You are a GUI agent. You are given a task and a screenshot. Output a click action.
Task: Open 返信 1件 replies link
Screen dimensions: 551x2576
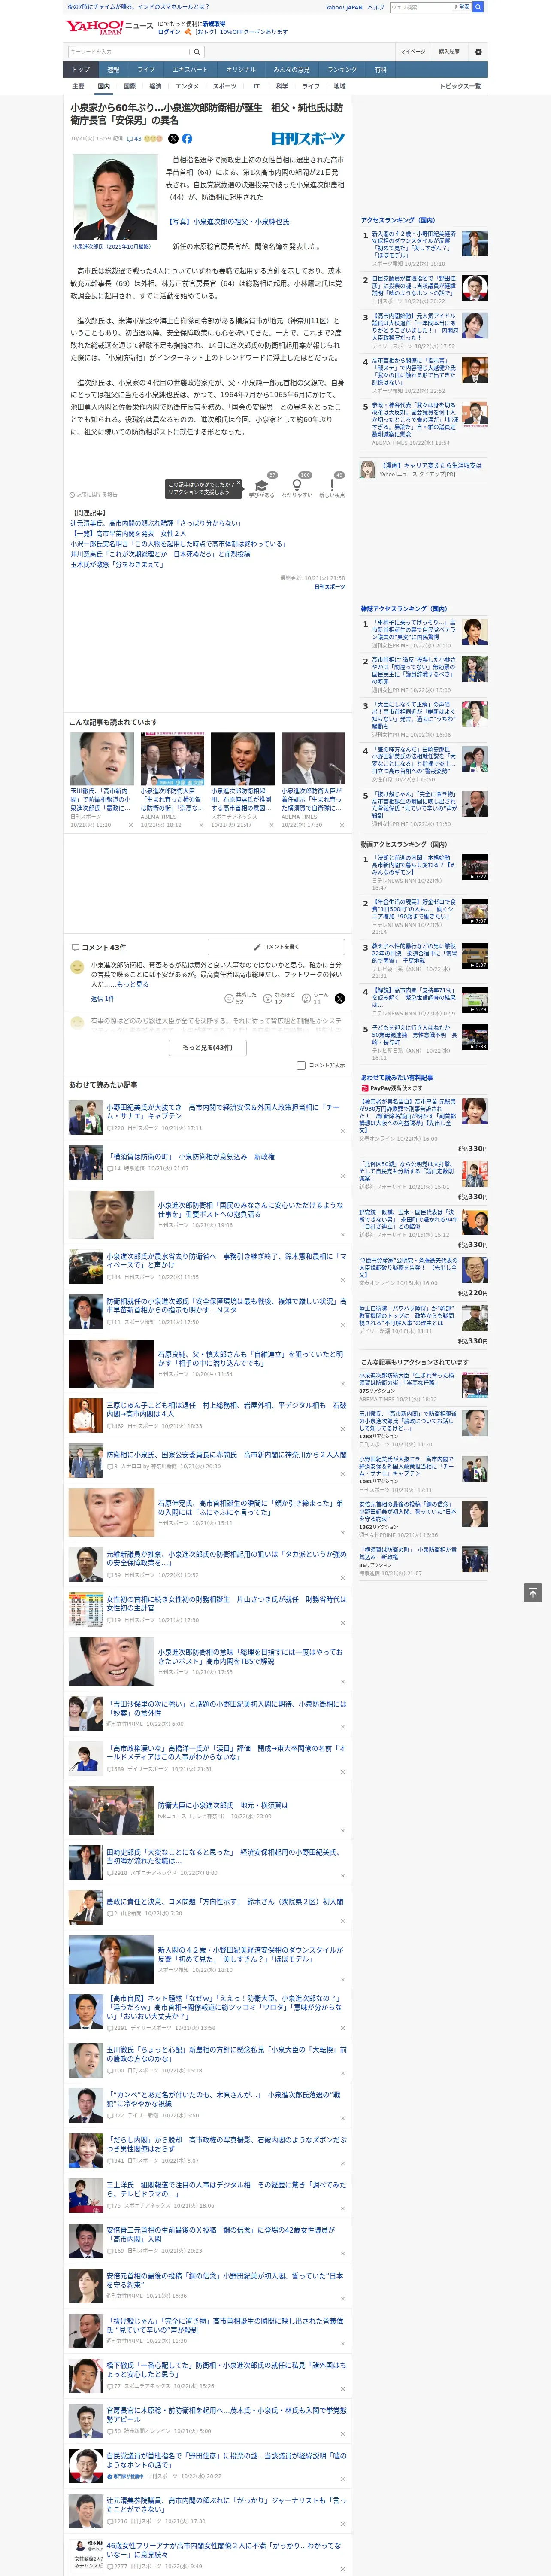102,998
